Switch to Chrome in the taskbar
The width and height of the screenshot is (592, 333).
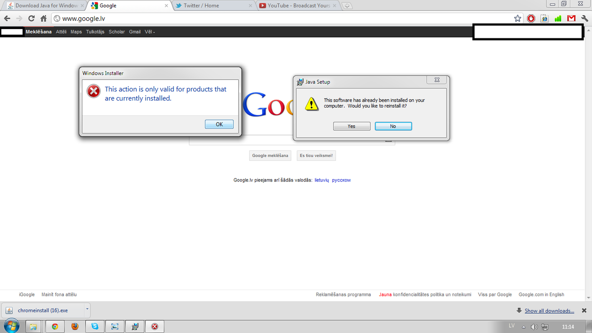pyautogui.click(x=55, y=326)
